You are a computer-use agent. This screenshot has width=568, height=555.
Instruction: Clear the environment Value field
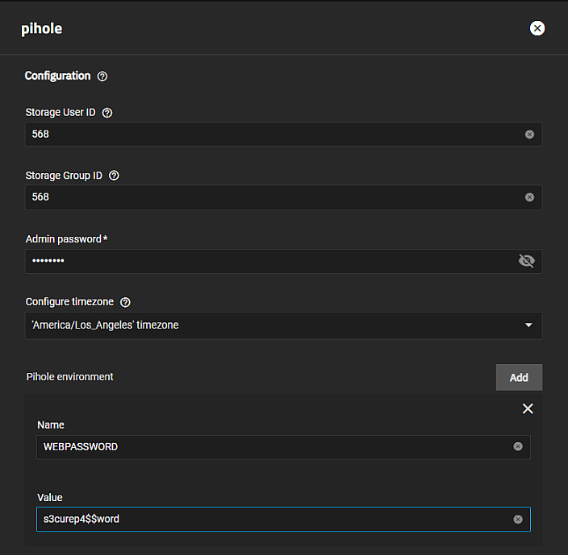click(518, 520)
